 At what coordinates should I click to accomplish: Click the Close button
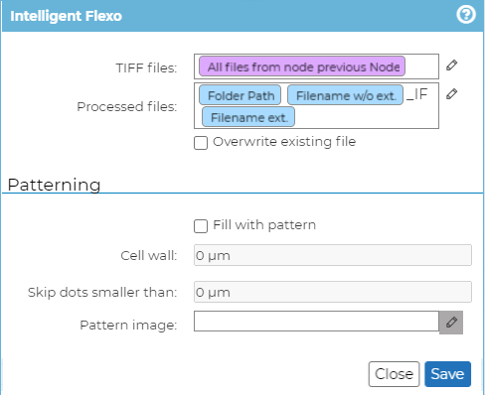(x=394, y=374)
